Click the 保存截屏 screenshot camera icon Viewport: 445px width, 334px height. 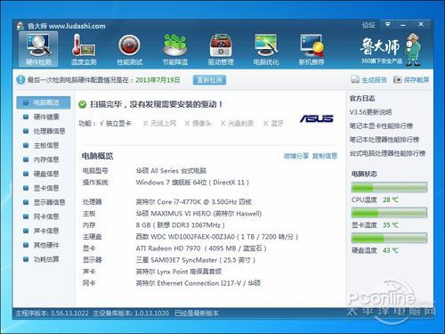(x=398, y=79)
